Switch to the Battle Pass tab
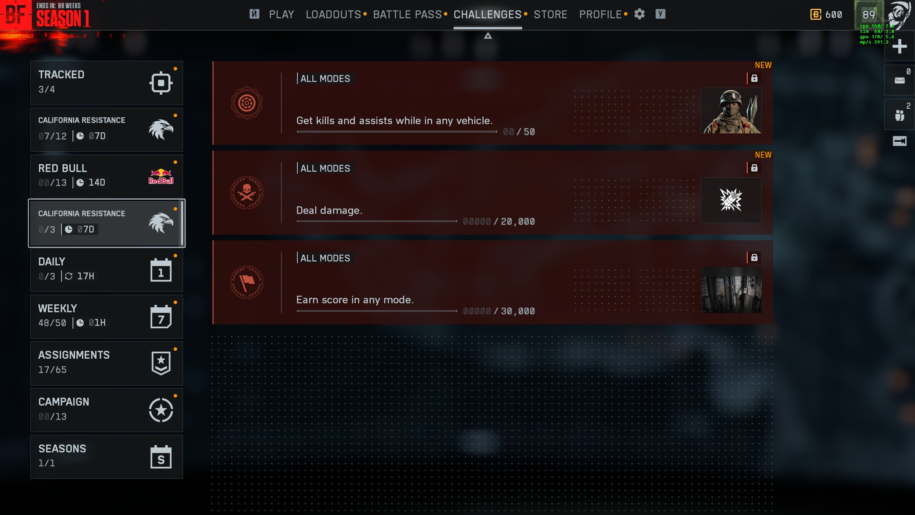The height and width of the screenshot is (515, 915). (407, 15)
